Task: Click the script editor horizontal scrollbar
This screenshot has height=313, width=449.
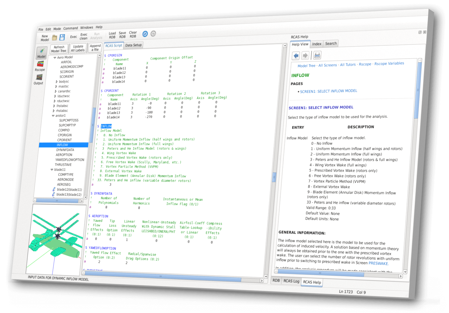Action: (162, 276)
